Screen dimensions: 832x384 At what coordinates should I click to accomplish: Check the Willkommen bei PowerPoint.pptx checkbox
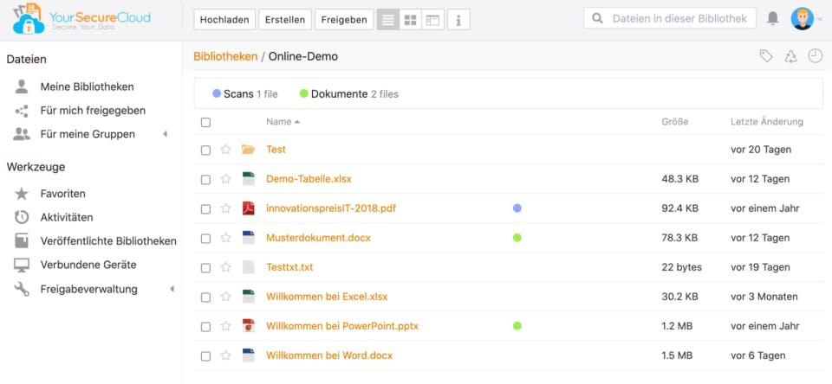click(205, 327)
